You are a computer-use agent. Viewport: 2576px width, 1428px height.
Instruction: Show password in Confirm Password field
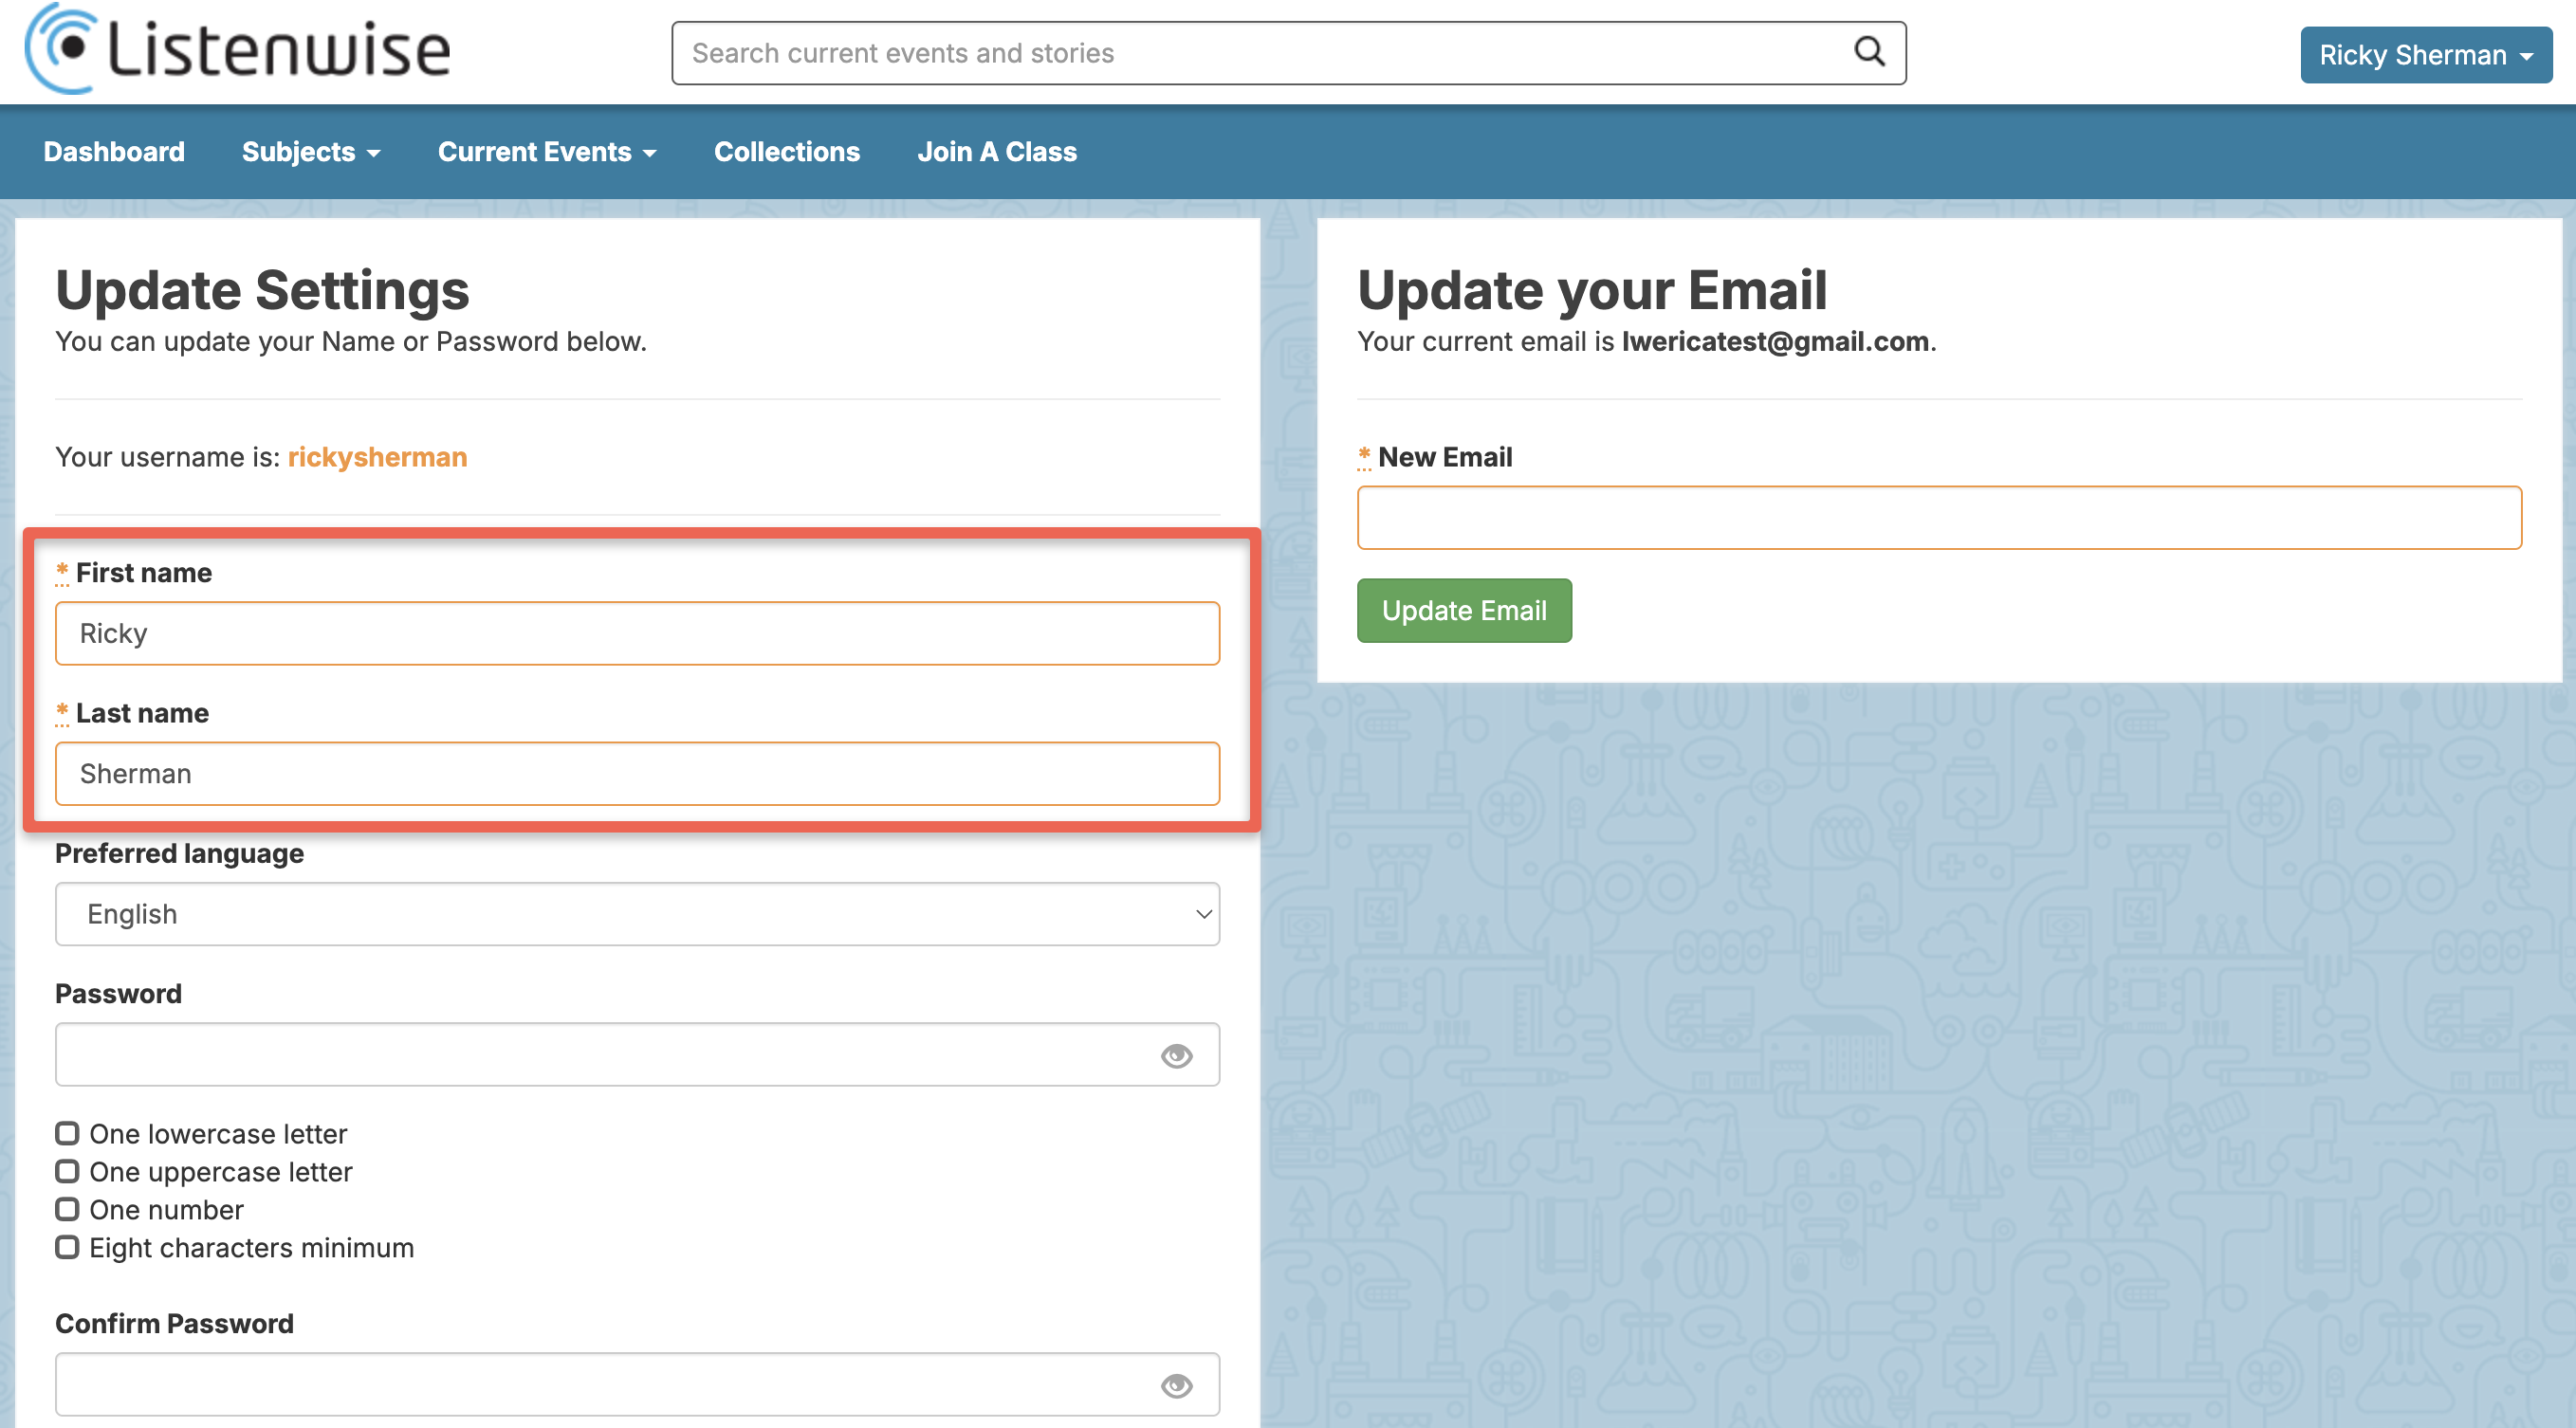pos(1176,1385)
